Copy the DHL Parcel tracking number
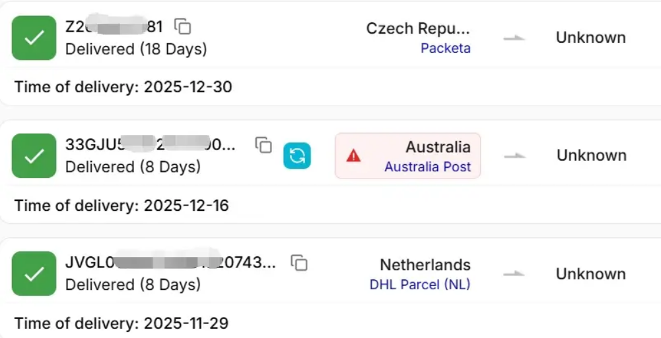Viewport: 661px width, 338px height. pyautogui.click(x=300, y=263)
